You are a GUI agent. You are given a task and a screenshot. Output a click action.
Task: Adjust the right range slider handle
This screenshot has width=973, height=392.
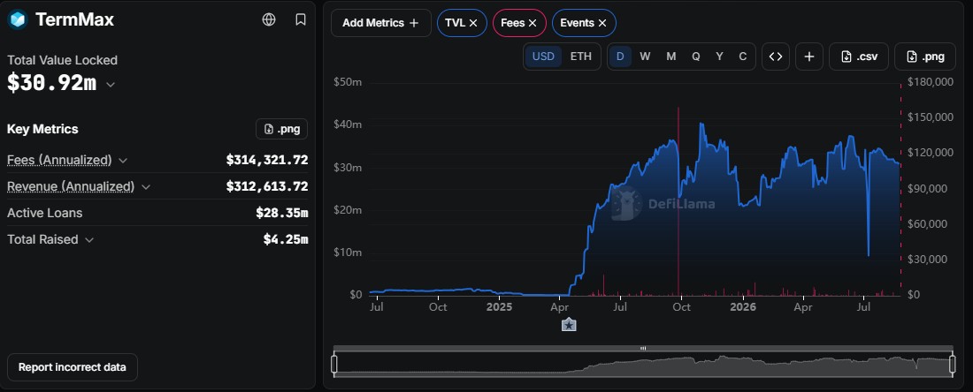click(953, 364)
